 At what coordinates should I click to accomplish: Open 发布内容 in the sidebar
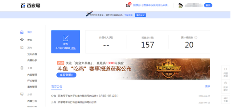point(32,54)
